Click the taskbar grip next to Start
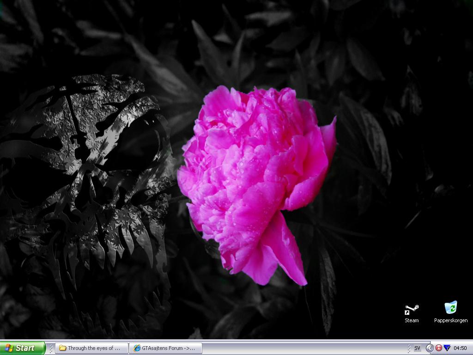 pos(51,348)
